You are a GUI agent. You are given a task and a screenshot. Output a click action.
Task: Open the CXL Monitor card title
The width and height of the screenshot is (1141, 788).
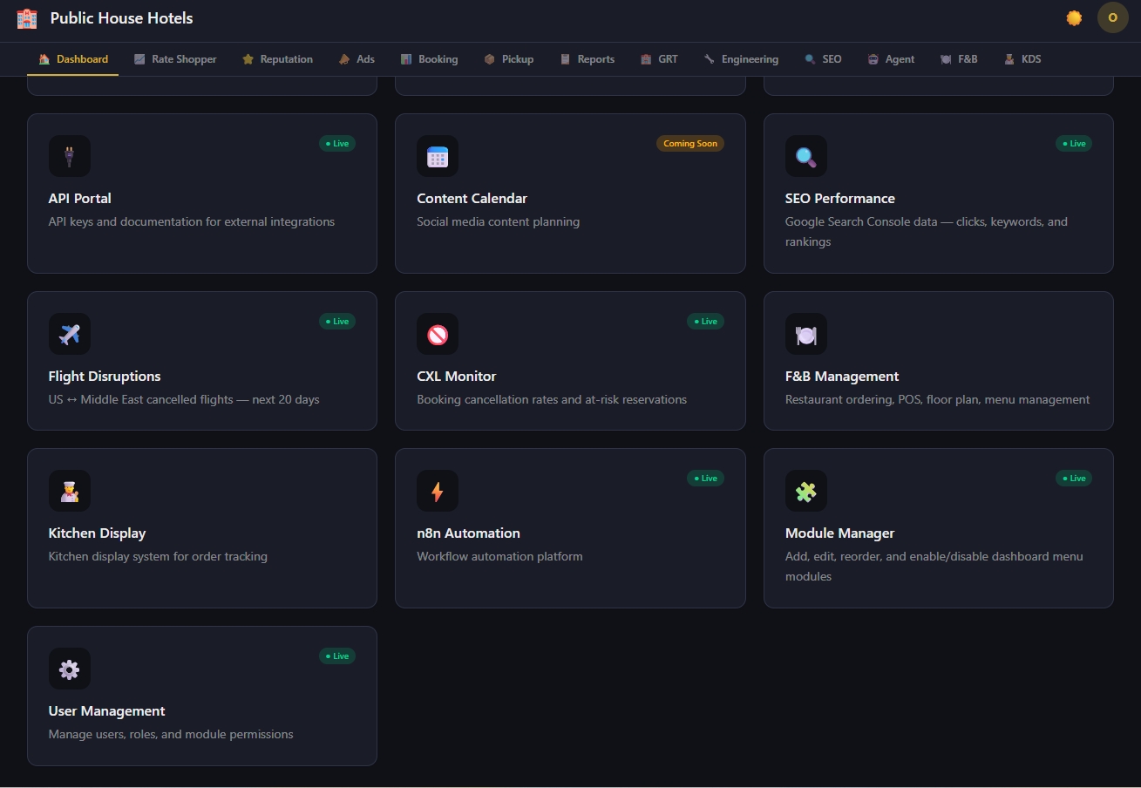[457, 377]
